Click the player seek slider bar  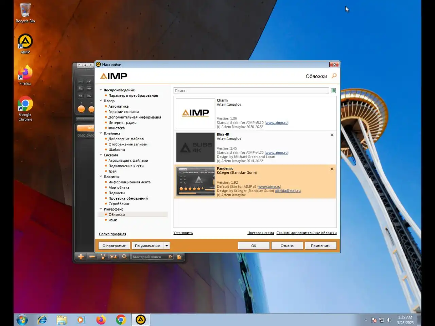click(x=85, y=119)
